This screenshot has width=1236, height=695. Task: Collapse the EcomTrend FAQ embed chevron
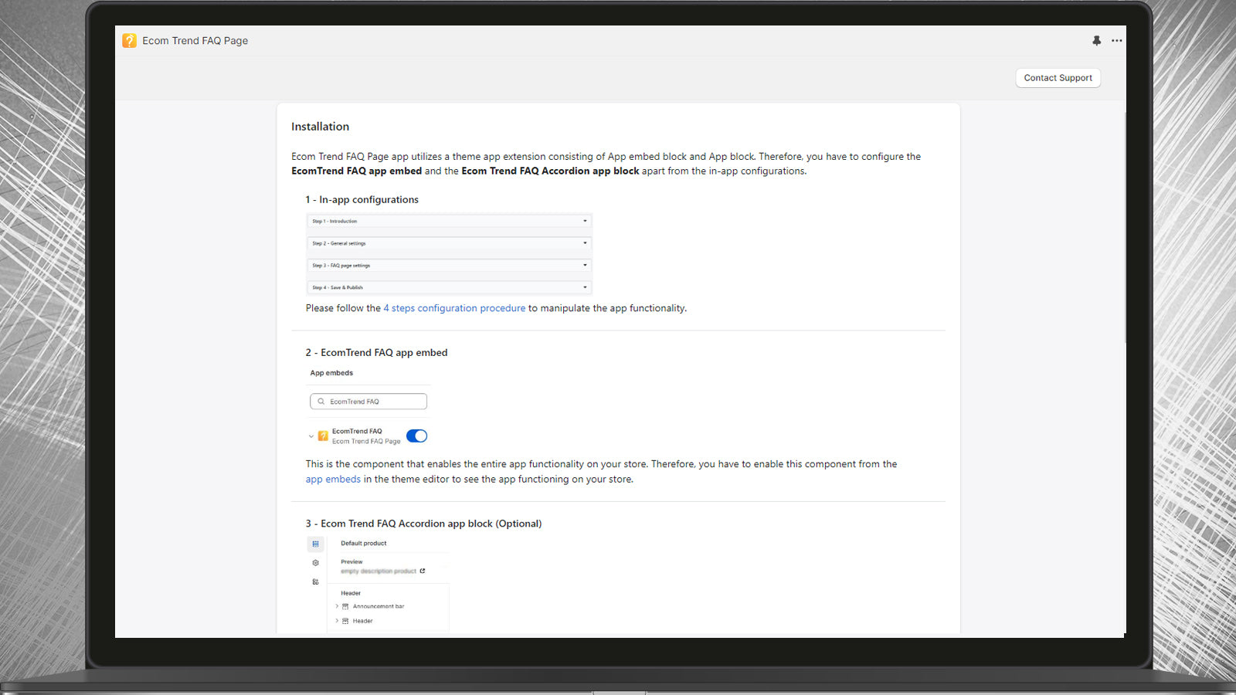pos(311,436)
